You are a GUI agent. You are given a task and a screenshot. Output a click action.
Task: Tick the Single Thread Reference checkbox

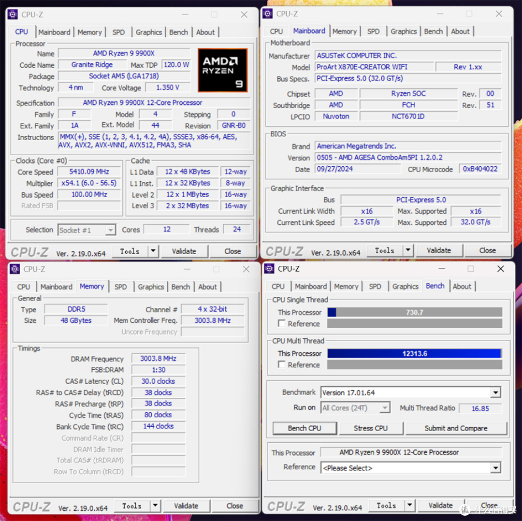click(x=282, y=323)
